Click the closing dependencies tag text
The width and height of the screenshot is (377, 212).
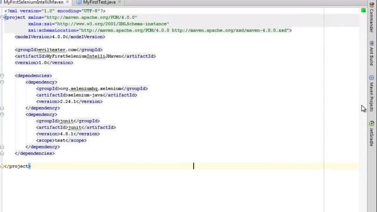(35, 153)
